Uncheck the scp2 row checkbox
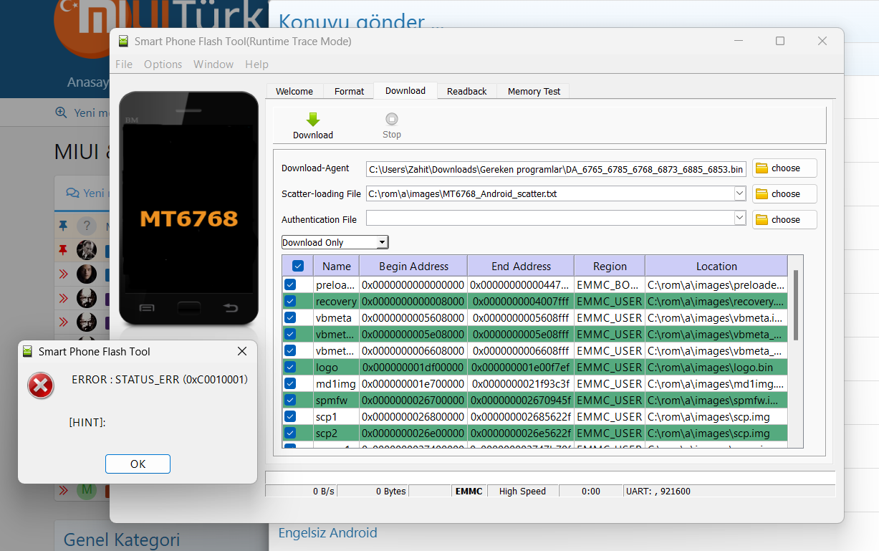 coord(290,433)
